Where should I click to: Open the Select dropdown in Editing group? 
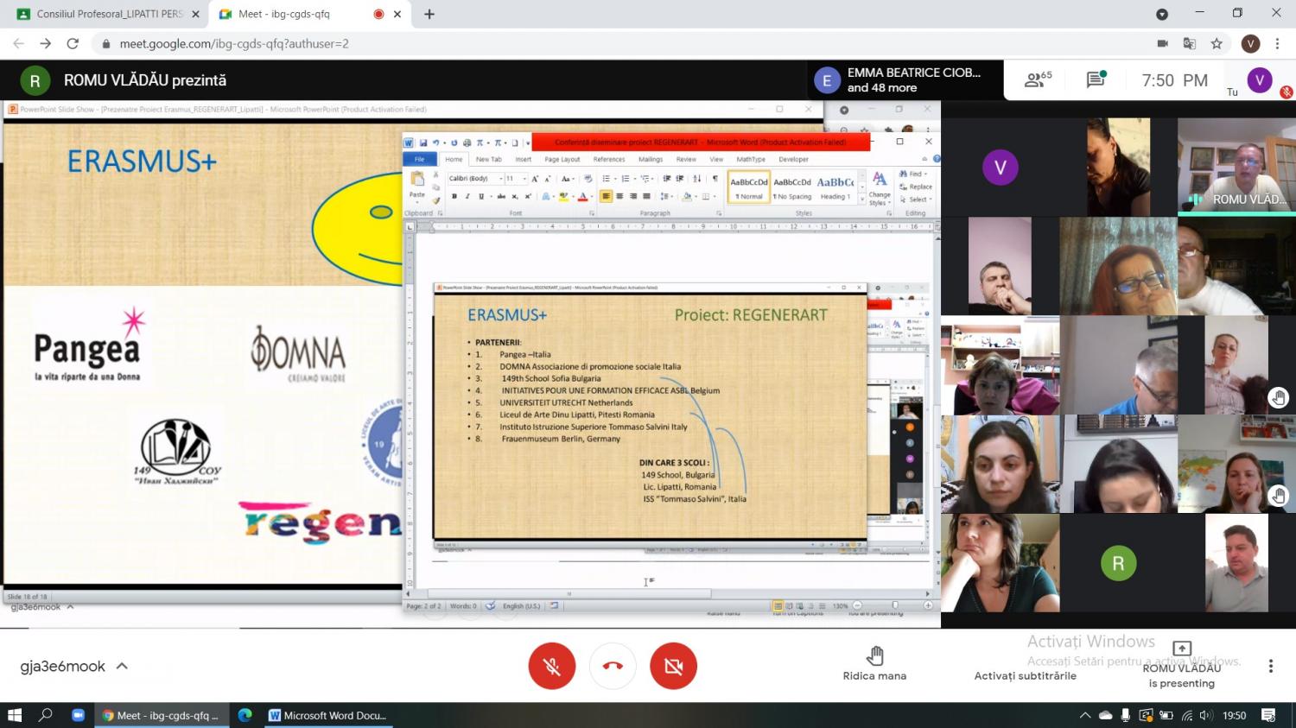(x=918, y=199)
